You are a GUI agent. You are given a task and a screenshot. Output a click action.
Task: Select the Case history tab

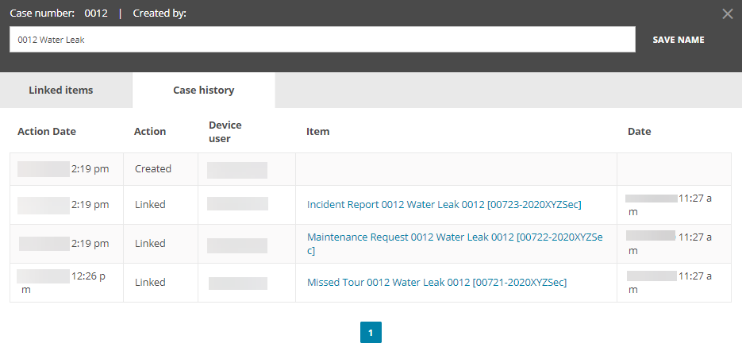point(203,90)
